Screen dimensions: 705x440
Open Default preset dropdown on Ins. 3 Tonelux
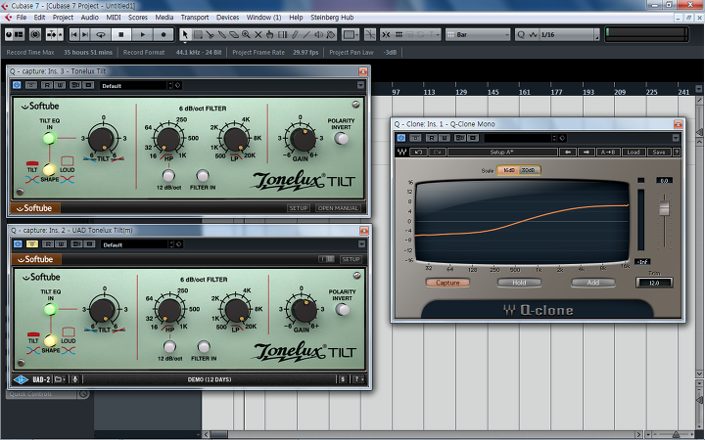click(135, 85)
